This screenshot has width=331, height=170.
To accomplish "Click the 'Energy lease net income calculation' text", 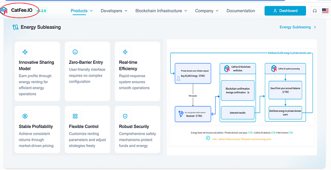I will [x=242, y=133].
